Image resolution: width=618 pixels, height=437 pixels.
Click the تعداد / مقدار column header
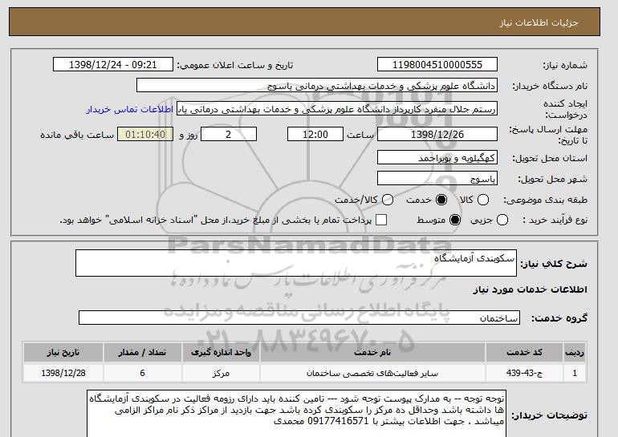pyautogui.click(x=142, y=352)
